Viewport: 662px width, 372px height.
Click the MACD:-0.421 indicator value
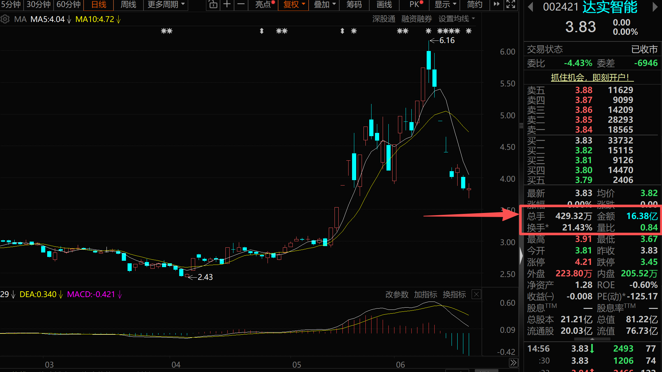click(91, 294)
